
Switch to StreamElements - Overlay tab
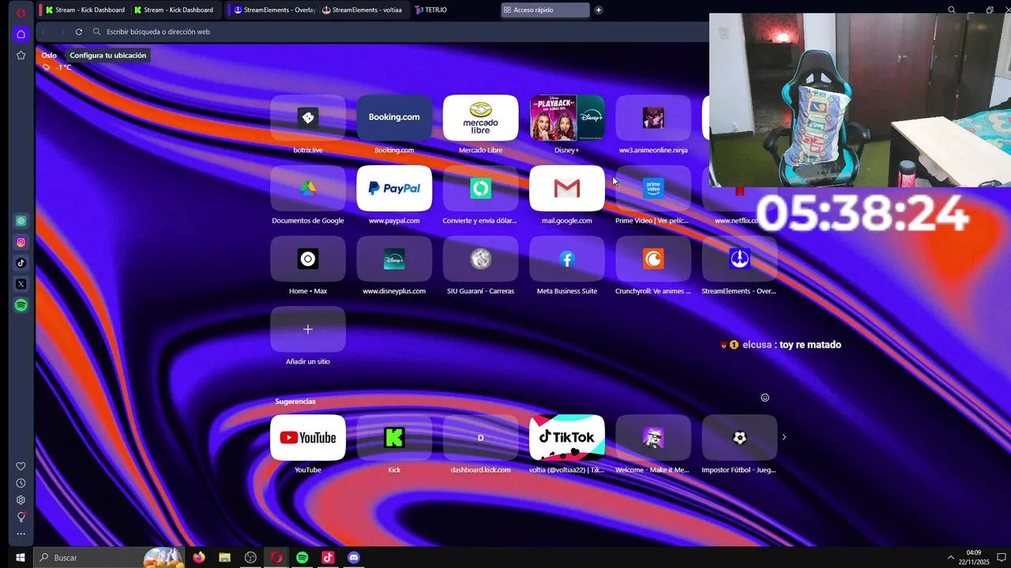(x=273, y=10)
